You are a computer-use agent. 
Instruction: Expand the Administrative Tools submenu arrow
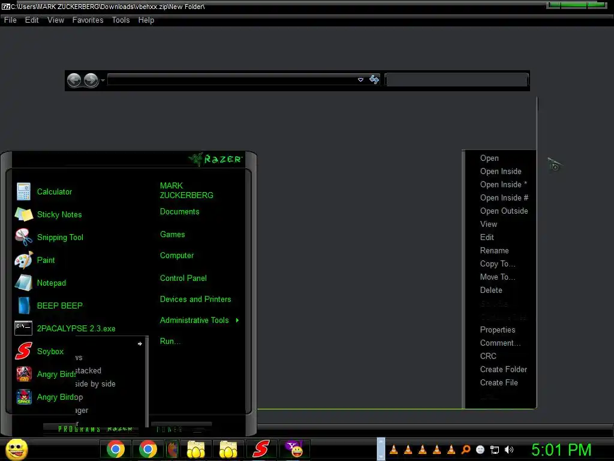[237, 321]
